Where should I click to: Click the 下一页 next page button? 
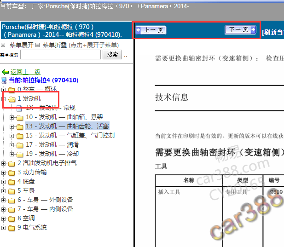[240, 29]
